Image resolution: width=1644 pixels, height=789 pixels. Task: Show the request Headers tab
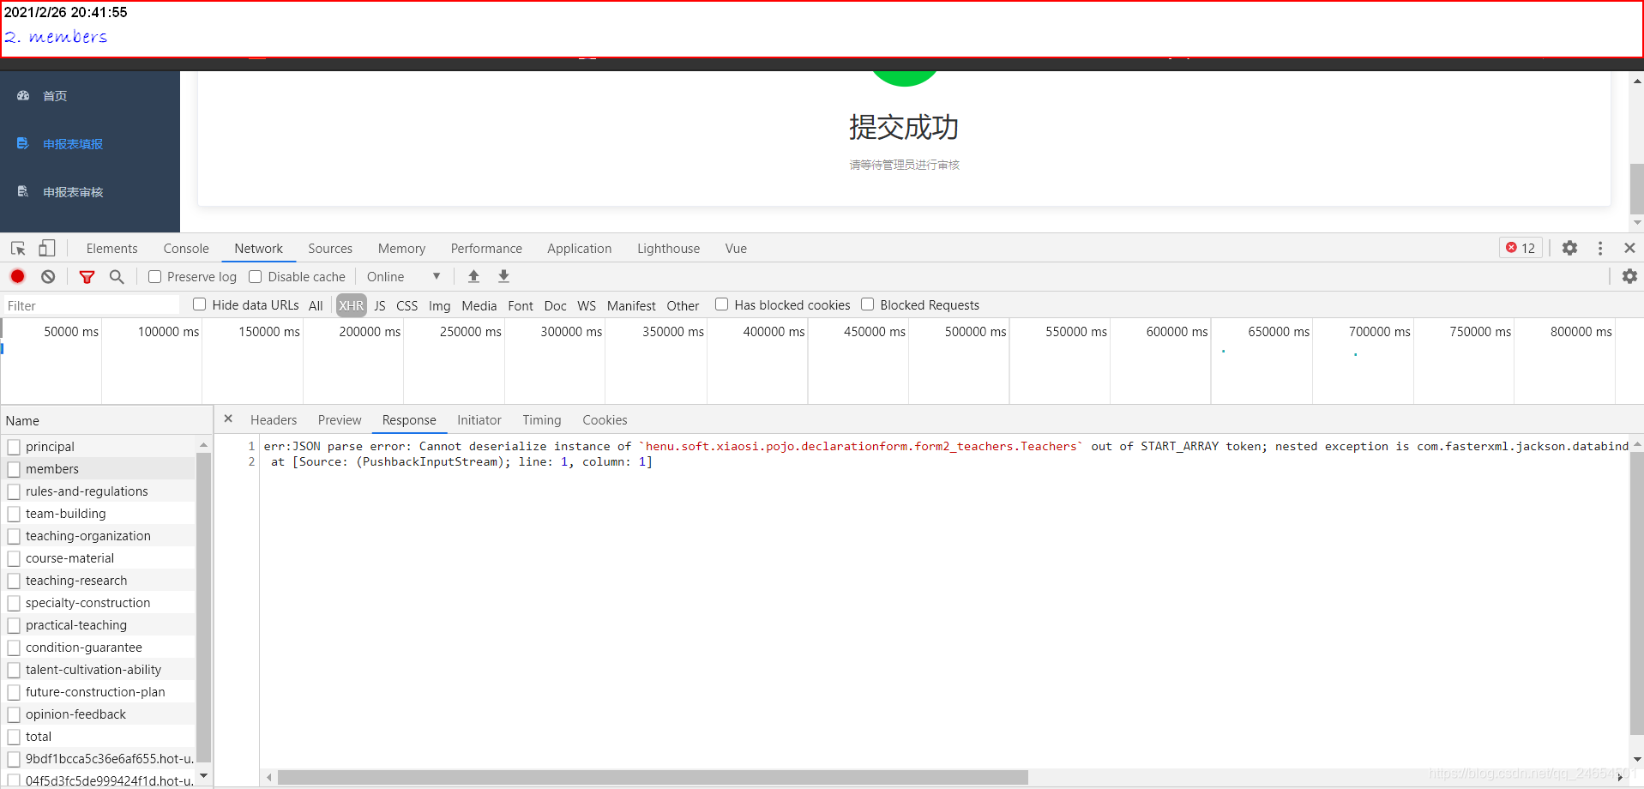274,419
